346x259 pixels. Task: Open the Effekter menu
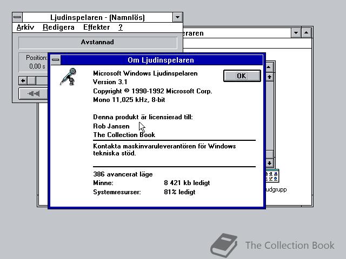click(96, 28)
